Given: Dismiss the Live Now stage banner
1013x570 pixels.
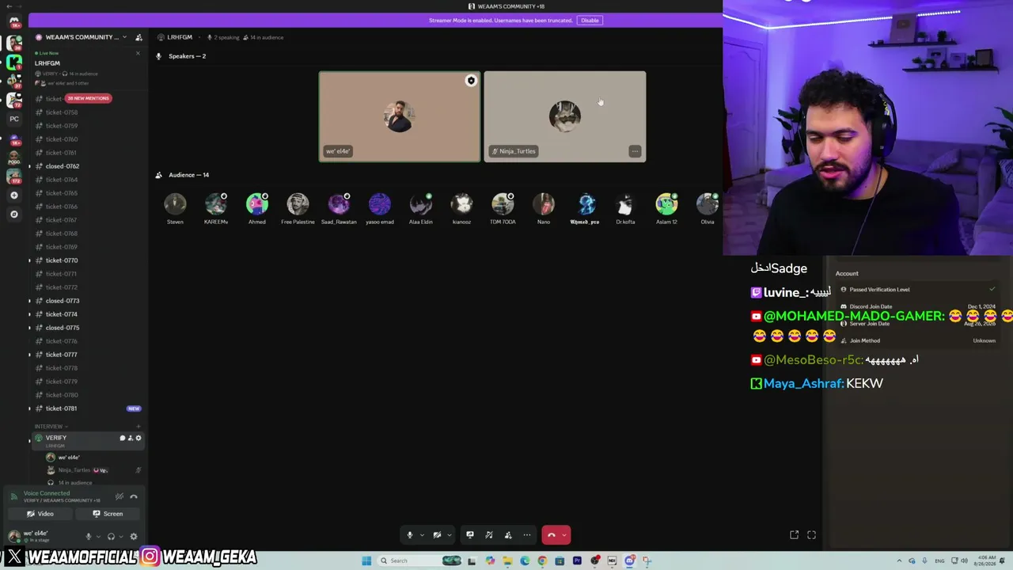Looking at the screenshot, I should point(138,53).
